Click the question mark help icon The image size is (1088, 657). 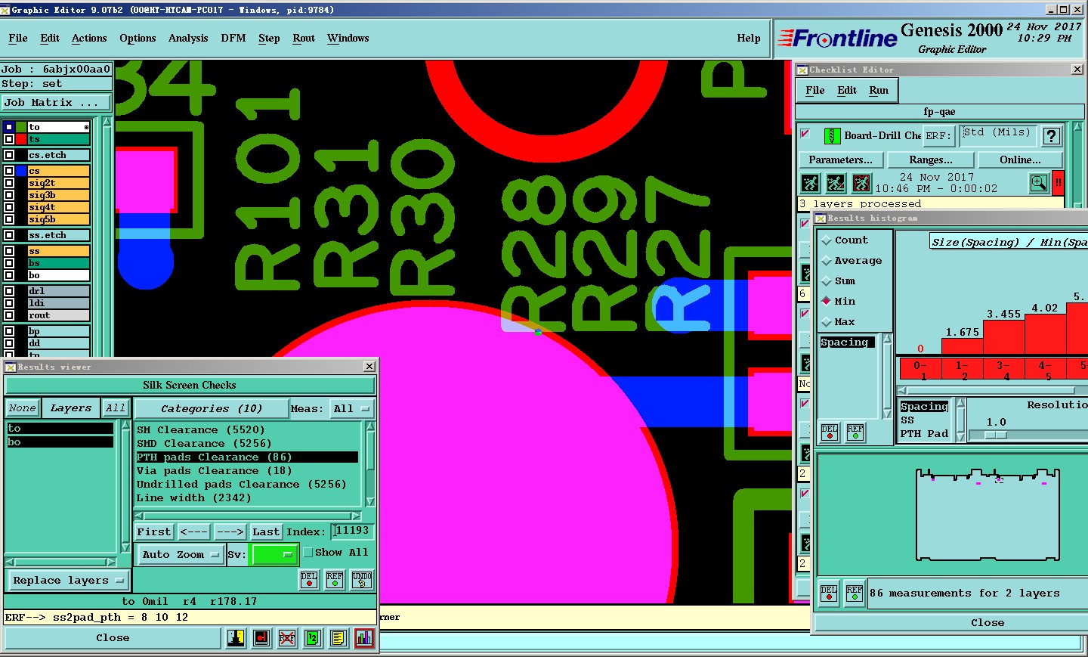[x=1051, y=136]
